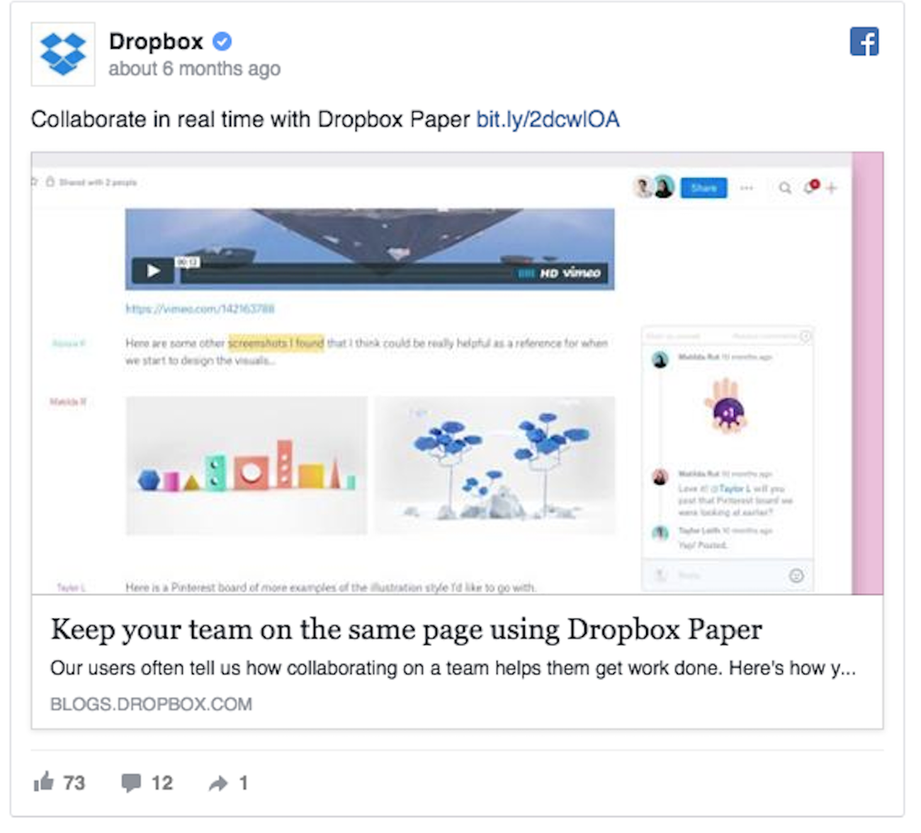
Task: Open the Dropbox page name link
Action: click(x=156, y=42)
